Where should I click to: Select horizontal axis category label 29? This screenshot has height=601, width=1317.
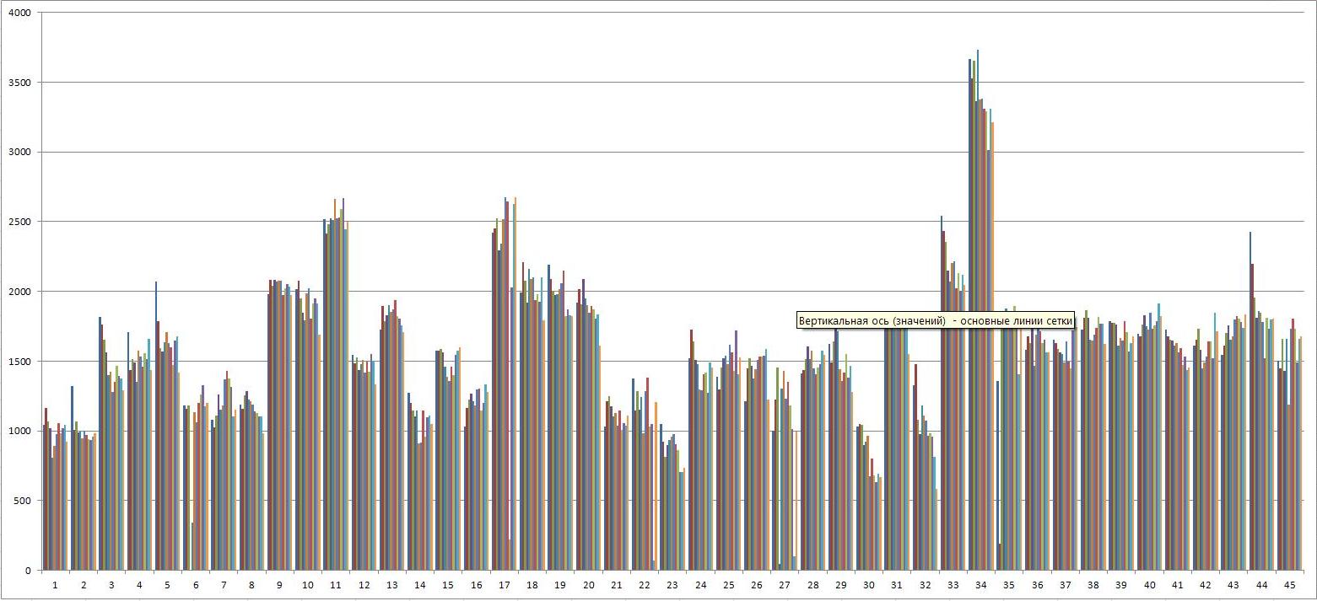[x=840, y=585]
